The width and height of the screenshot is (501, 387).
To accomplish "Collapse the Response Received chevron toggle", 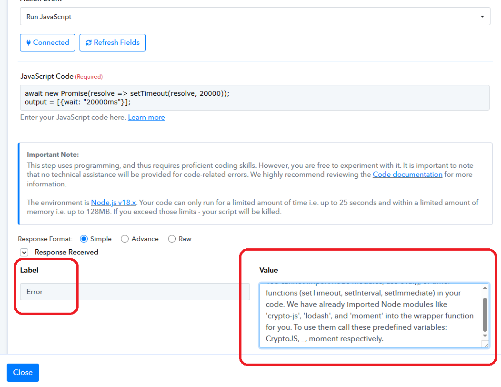I will tap(24, 252).
